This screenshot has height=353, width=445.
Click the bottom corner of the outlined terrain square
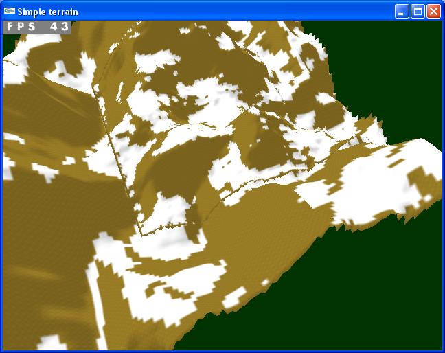pos(140,235)
